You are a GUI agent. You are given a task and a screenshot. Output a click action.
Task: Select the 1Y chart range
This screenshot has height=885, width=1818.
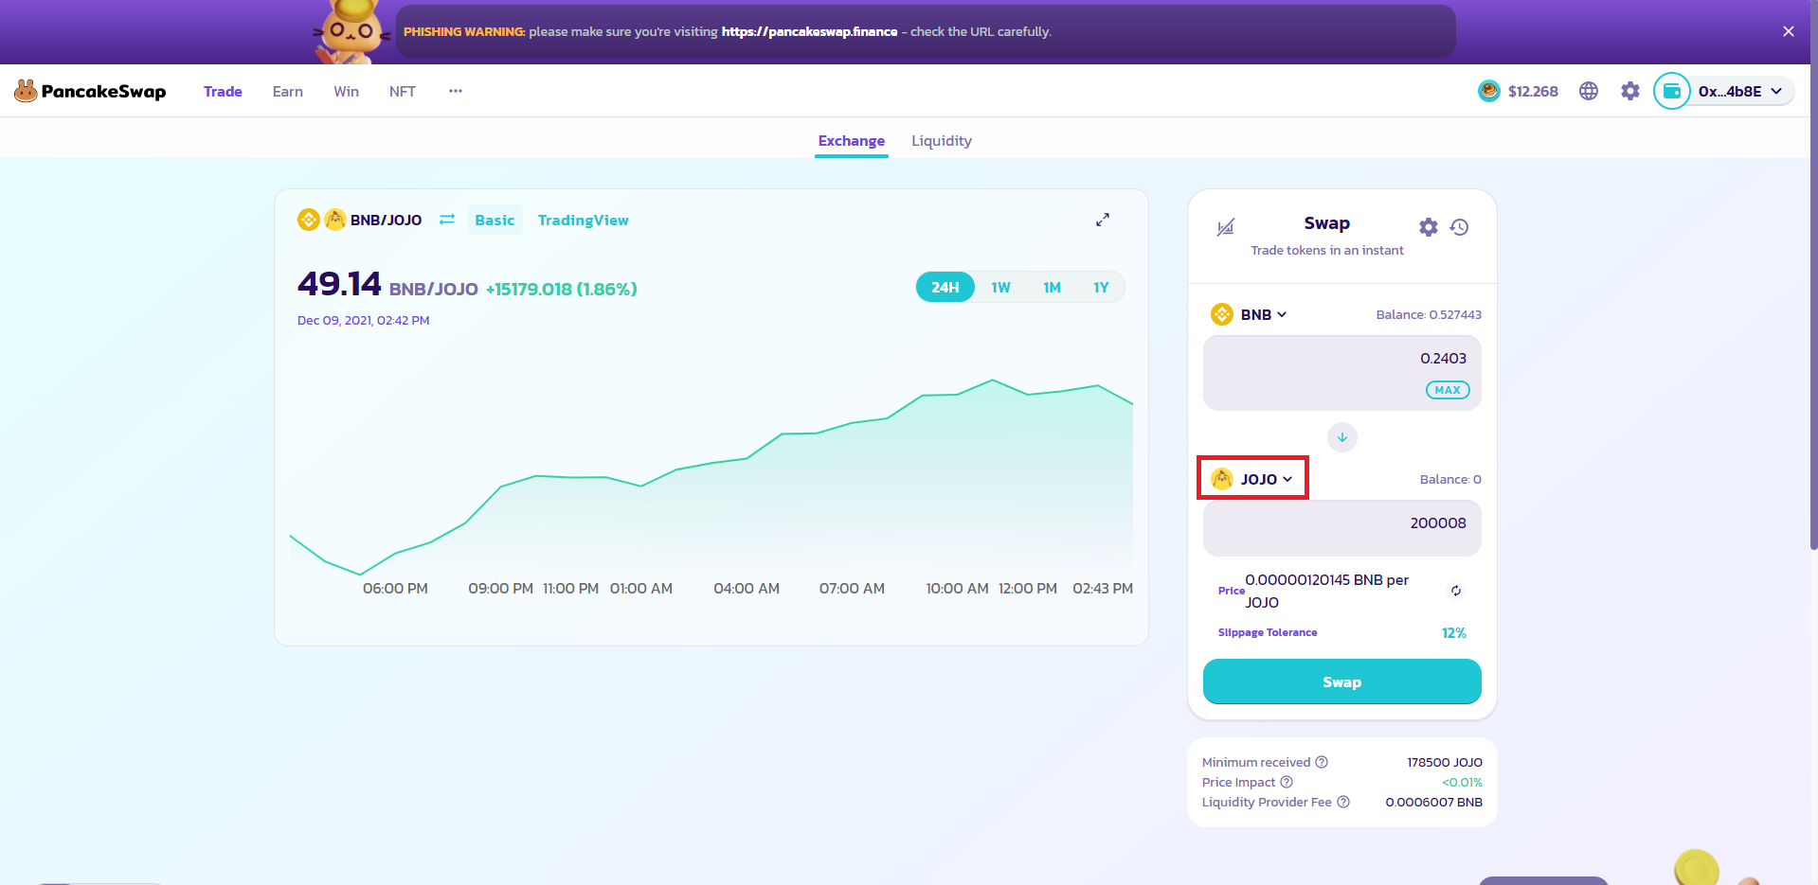coord(1101,287)
